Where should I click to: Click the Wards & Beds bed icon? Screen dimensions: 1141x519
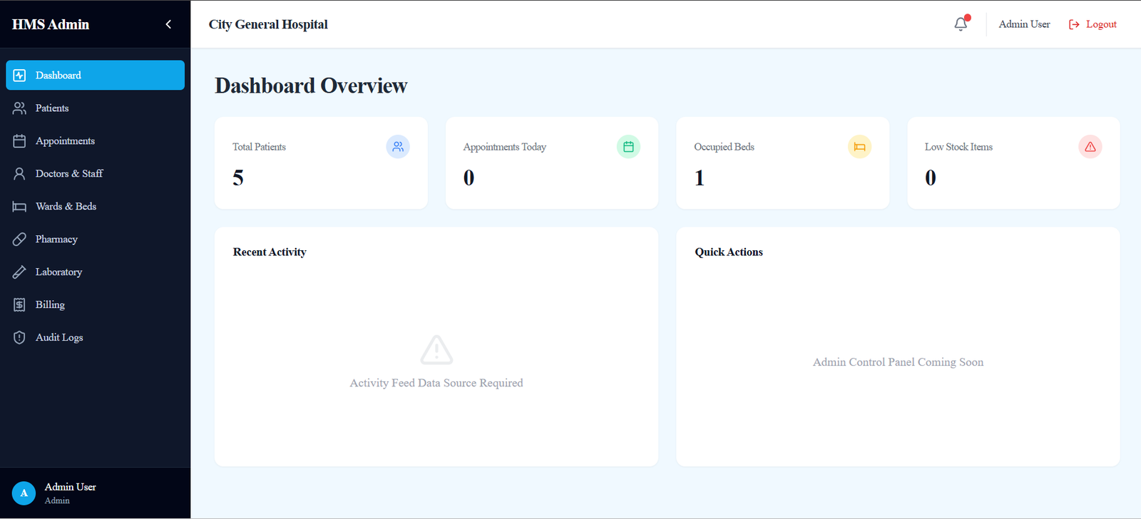19,206
